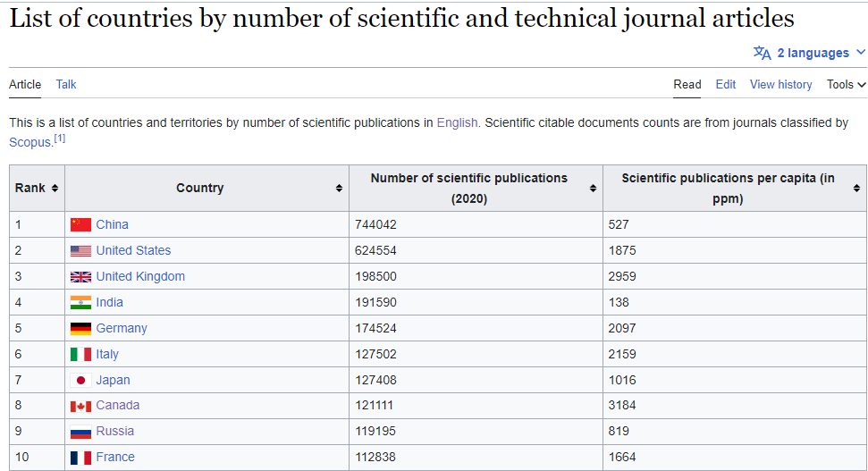
Task: Open the Japan country link
Action: tap(113, 380)
